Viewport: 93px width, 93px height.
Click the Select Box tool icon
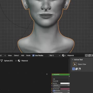point(75,64)
